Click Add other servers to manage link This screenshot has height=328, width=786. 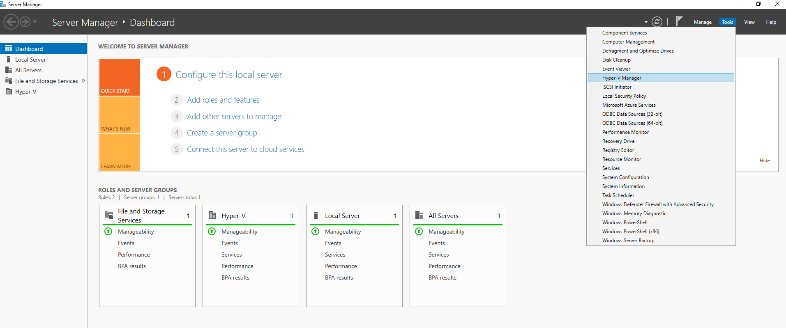tap(234, 116)
